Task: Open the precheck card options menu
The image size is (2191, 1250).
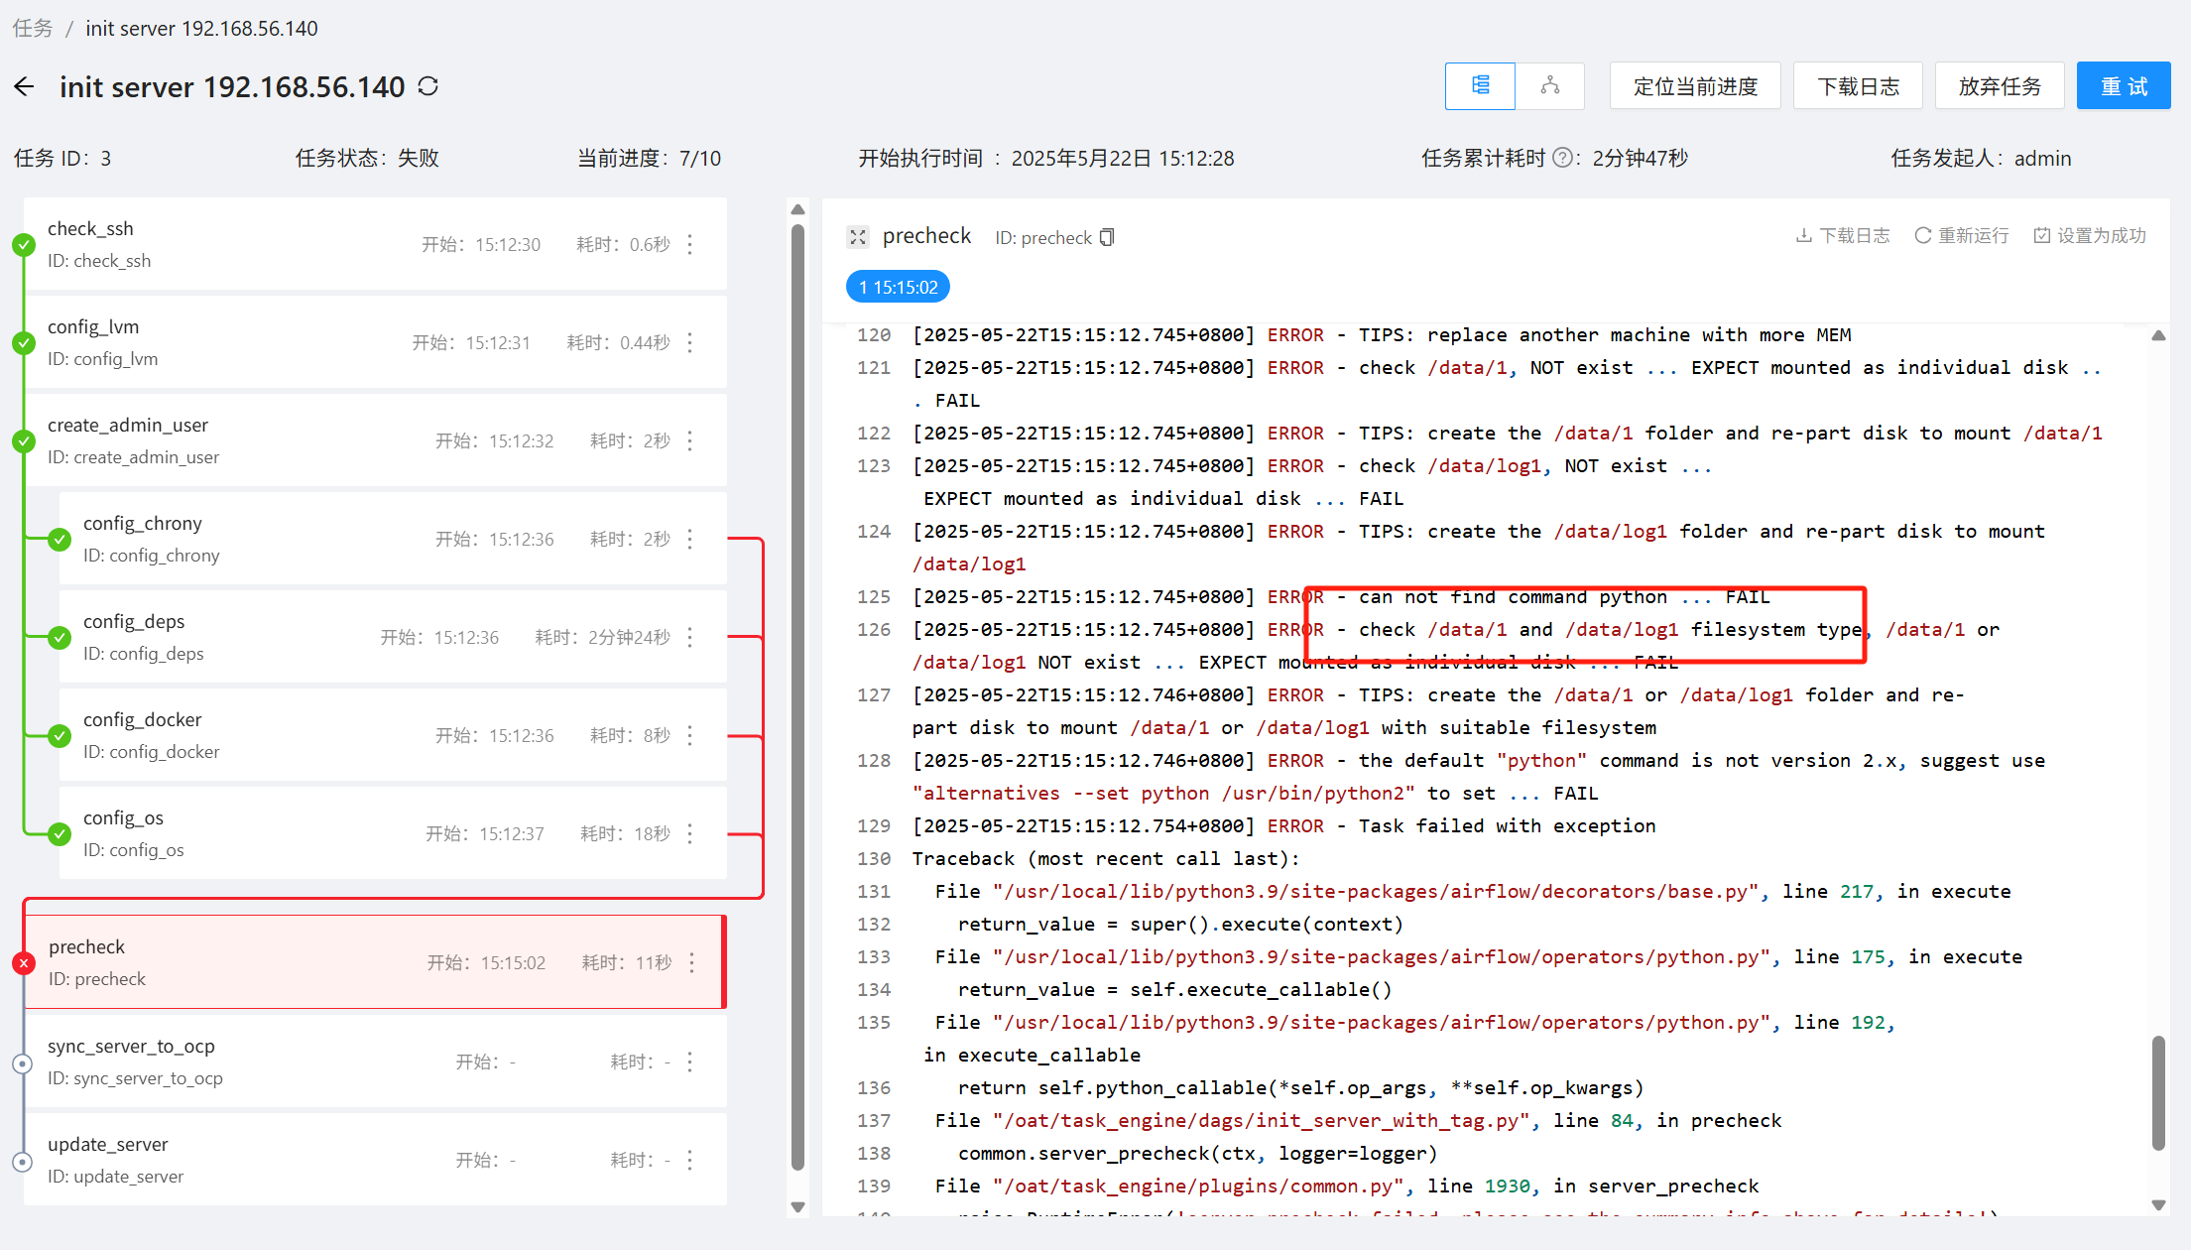Action: click(689, 961)
